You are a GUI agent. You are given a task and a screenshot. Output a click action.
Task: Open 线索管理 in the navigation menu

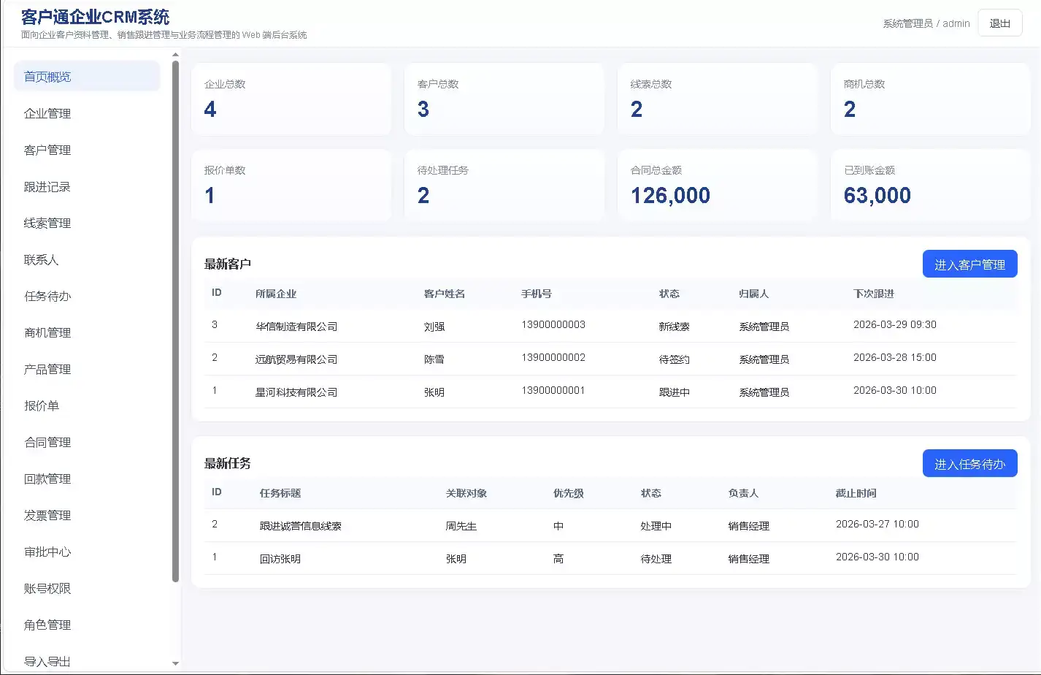[47, 223]
